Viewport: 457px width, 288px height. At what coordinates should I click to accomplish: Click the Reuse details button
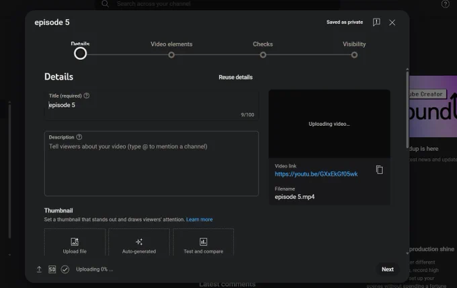pos(235,77)
